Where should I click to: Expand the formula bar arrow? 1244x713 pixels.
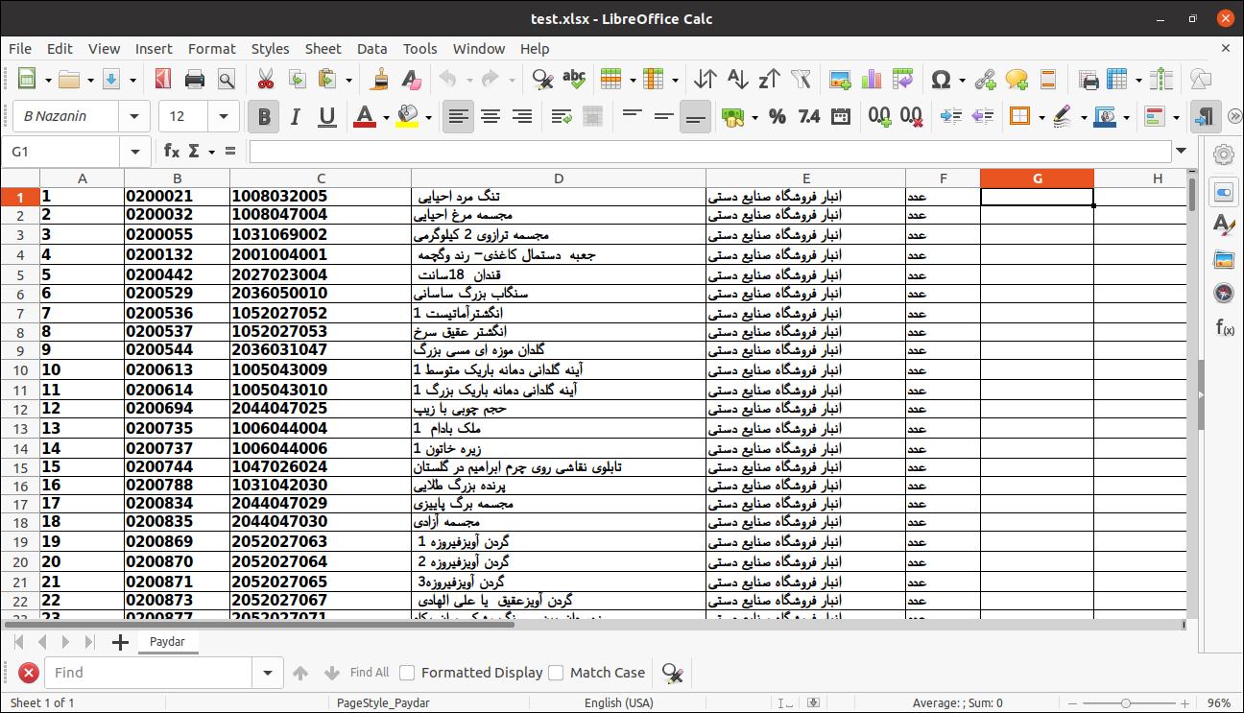click(x=1181, y=151)
